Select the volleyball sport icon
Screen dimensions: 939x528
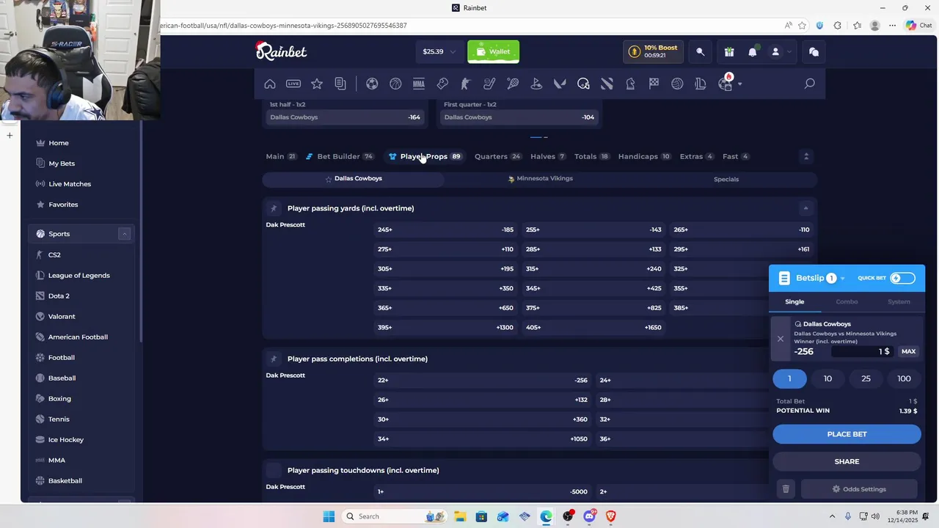pos(677,84)
